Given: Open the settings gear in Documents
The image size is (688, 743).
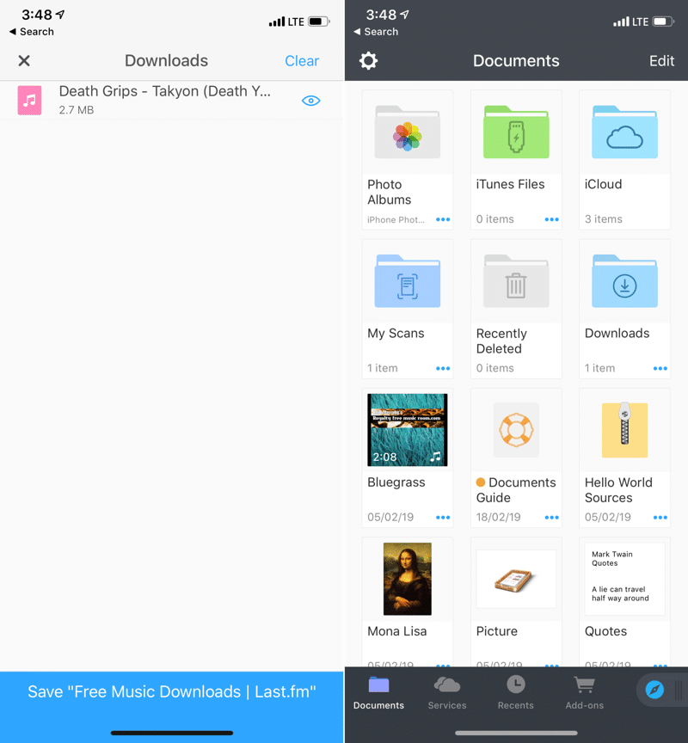Looking at the screenshot, I should (368, 61).
